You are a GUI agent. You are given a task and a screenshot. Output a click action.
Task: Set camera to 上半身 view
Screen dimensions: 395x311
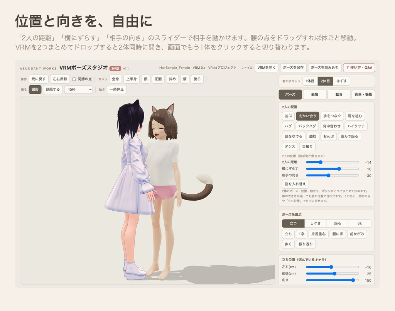point(132,79)
